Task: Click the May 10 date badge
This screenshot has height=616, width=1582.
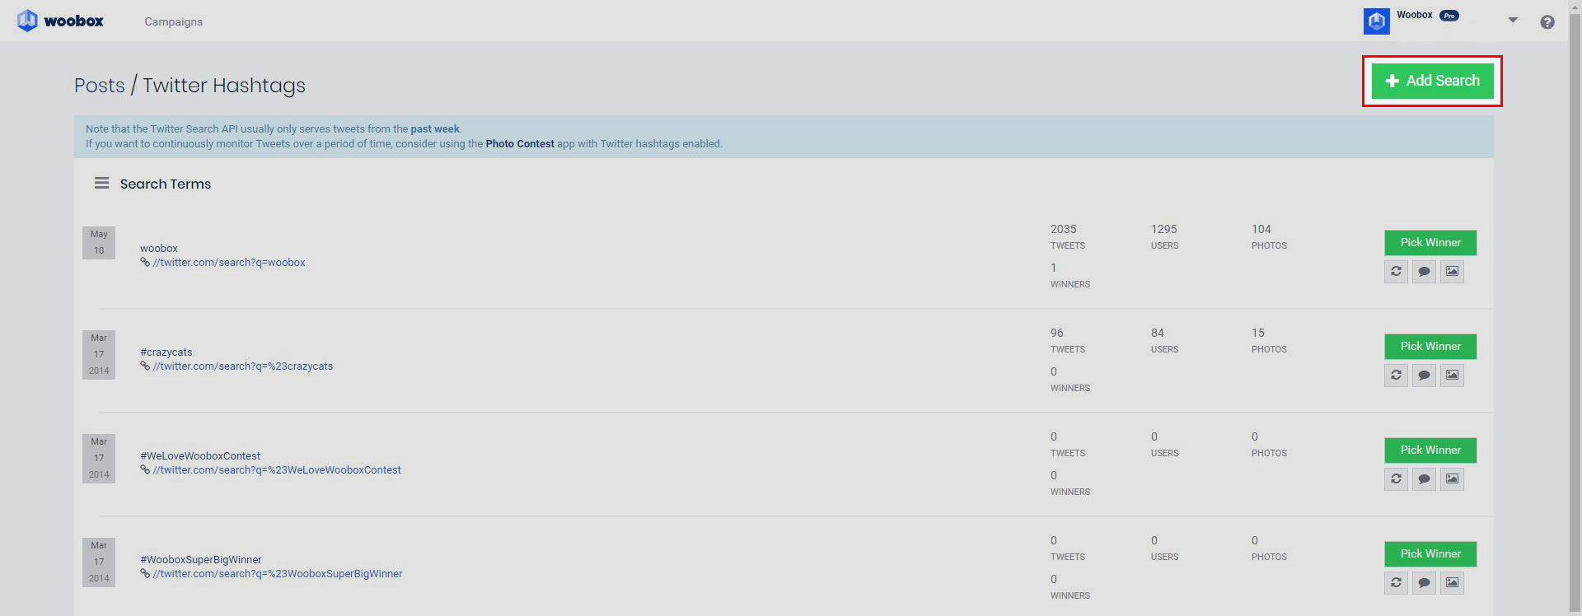Action: tap(99, 243)
